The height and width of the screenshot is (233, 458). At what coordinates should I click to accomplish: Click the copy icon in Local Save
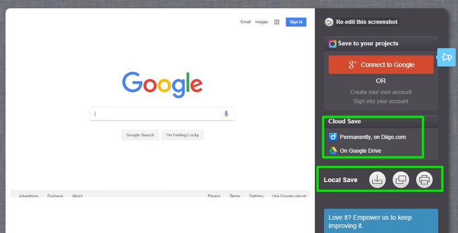[x=401, y=180]
